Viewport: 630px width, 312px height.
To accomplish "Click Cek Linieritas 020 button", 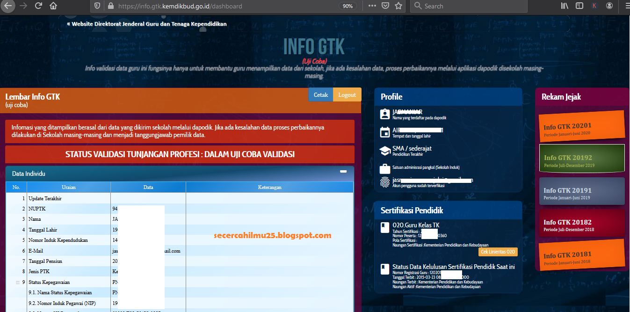I will [498, 252].
